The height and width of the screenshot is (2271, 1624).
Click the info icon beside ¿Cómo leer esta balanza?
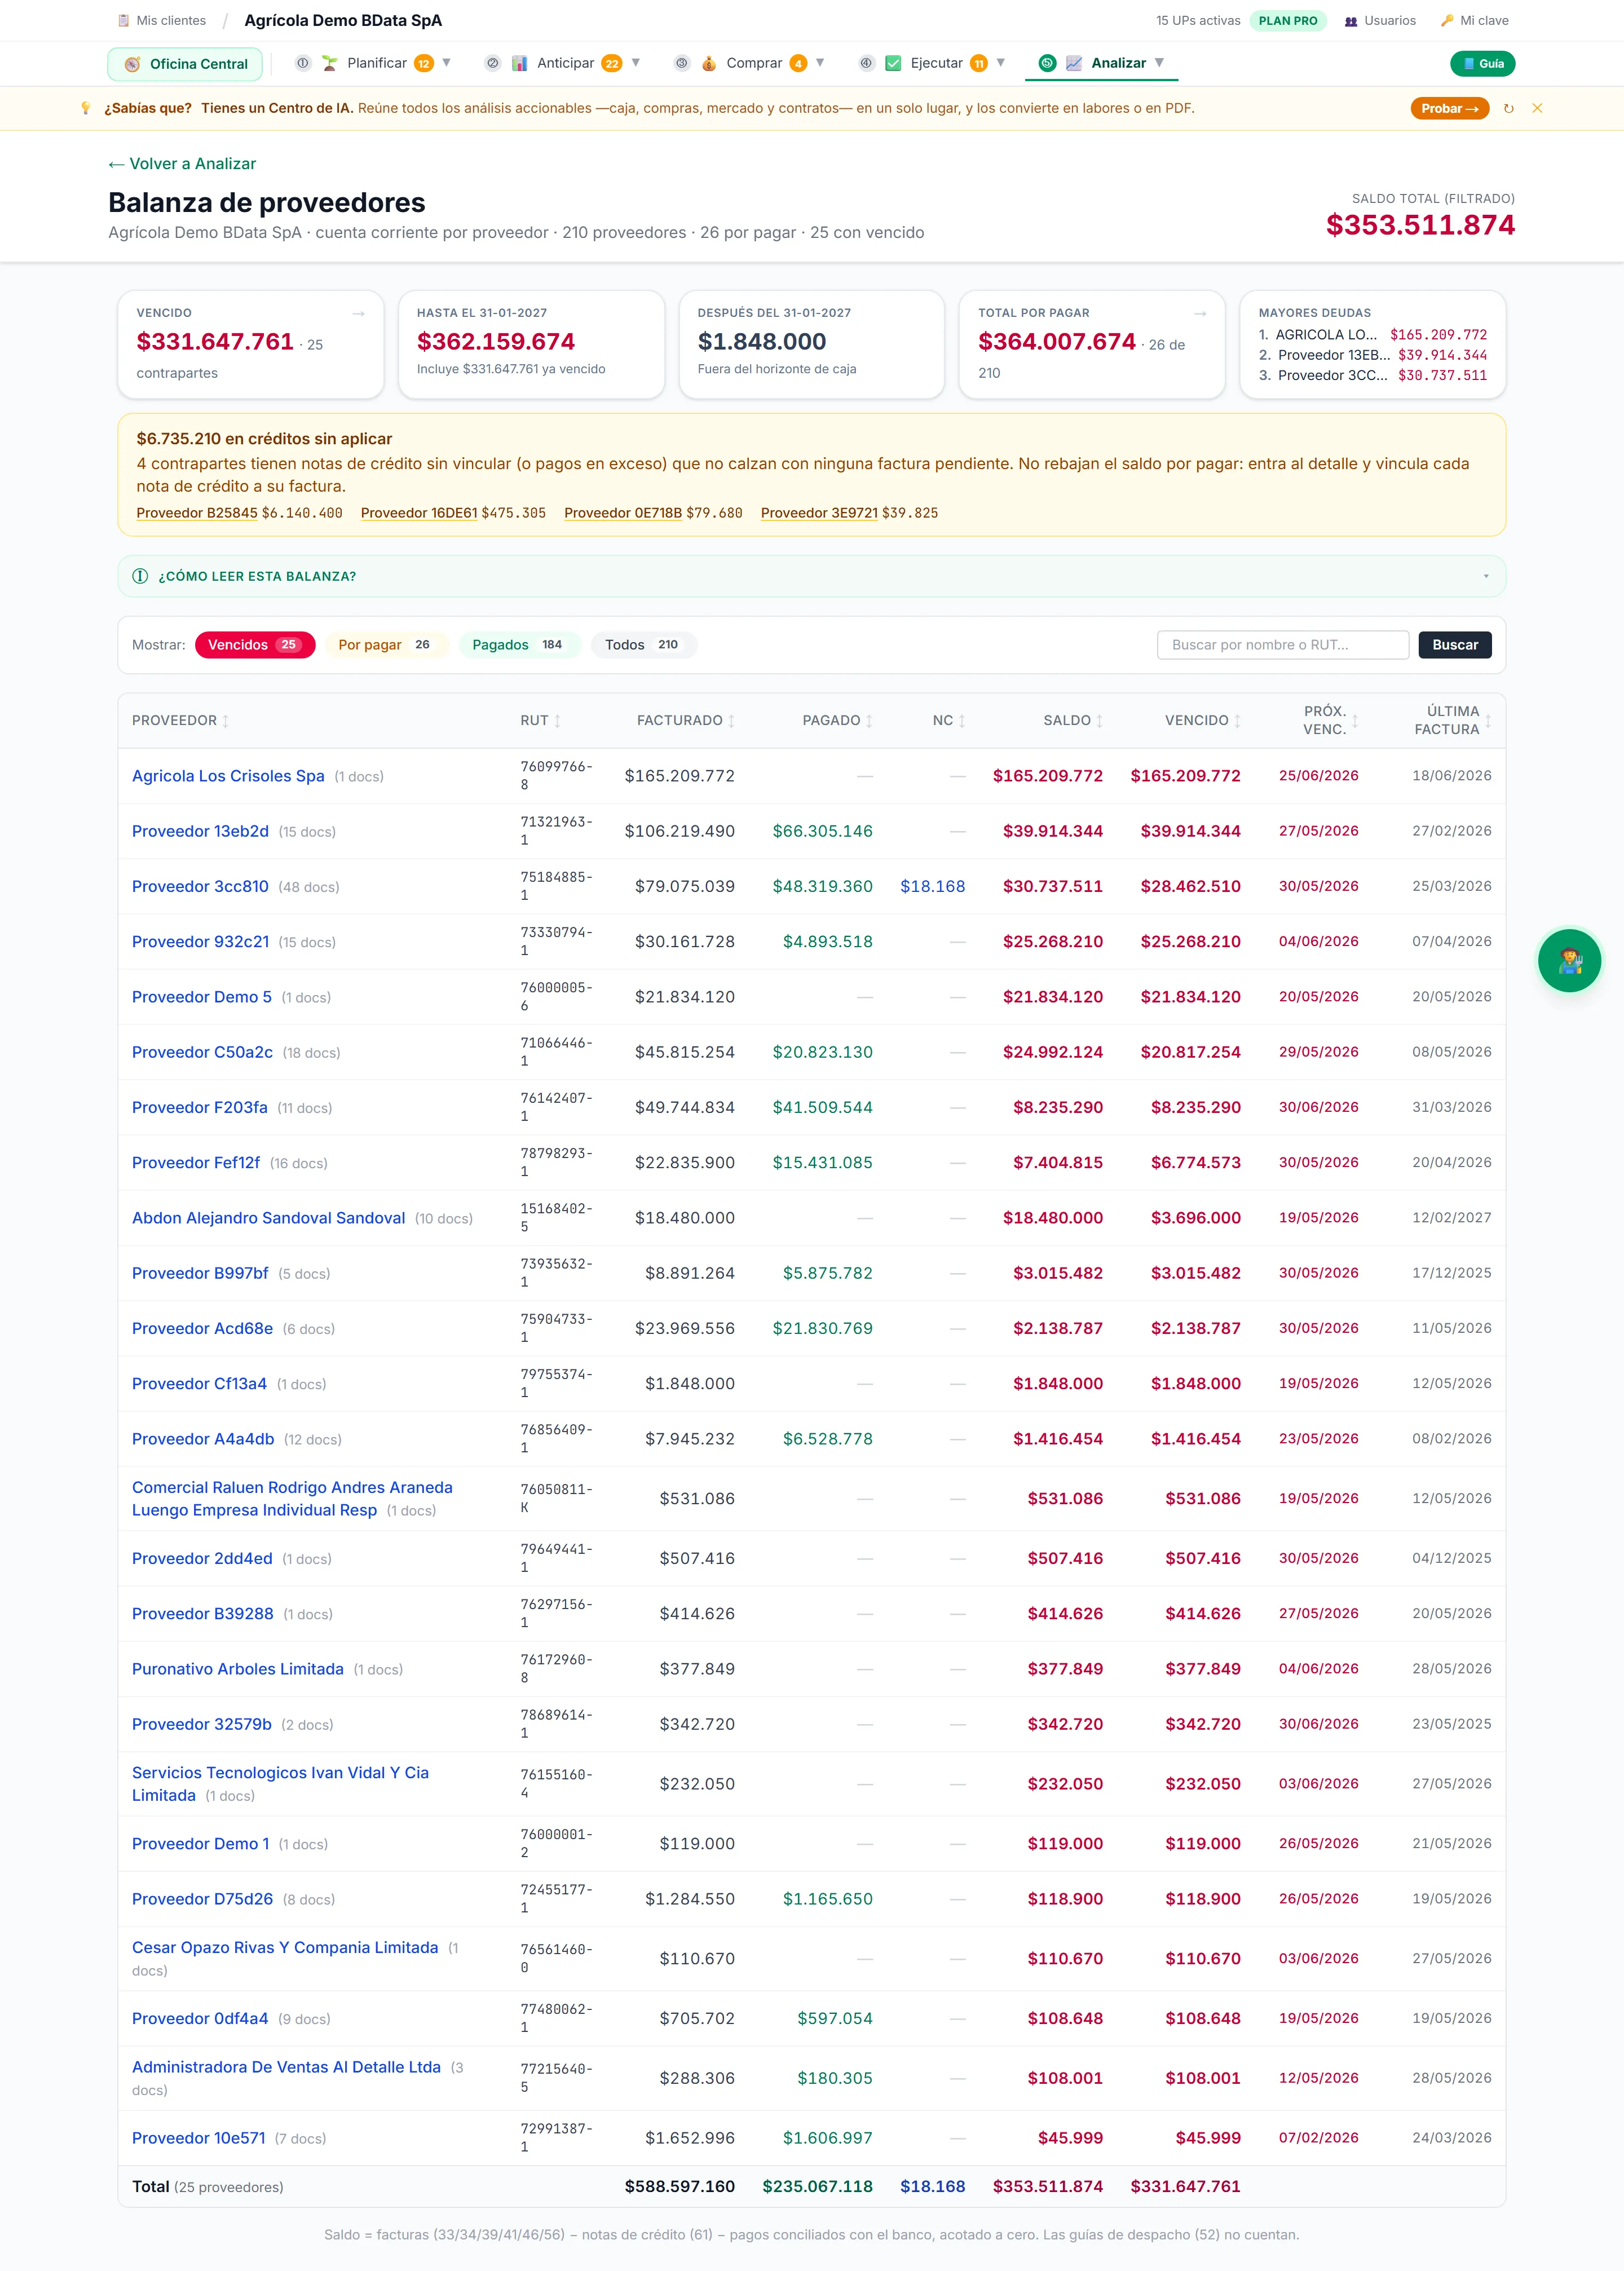pyautogui.click(x=140, y=577)
